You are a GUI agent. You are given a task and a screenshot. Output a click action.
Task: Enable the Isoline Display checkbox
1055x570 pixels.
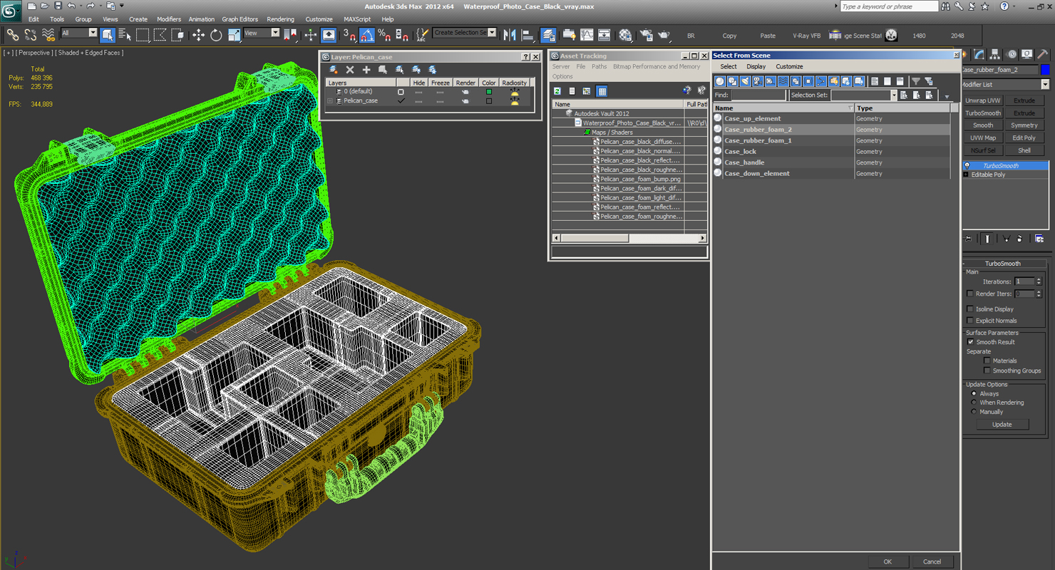click(x=970, y=309)
